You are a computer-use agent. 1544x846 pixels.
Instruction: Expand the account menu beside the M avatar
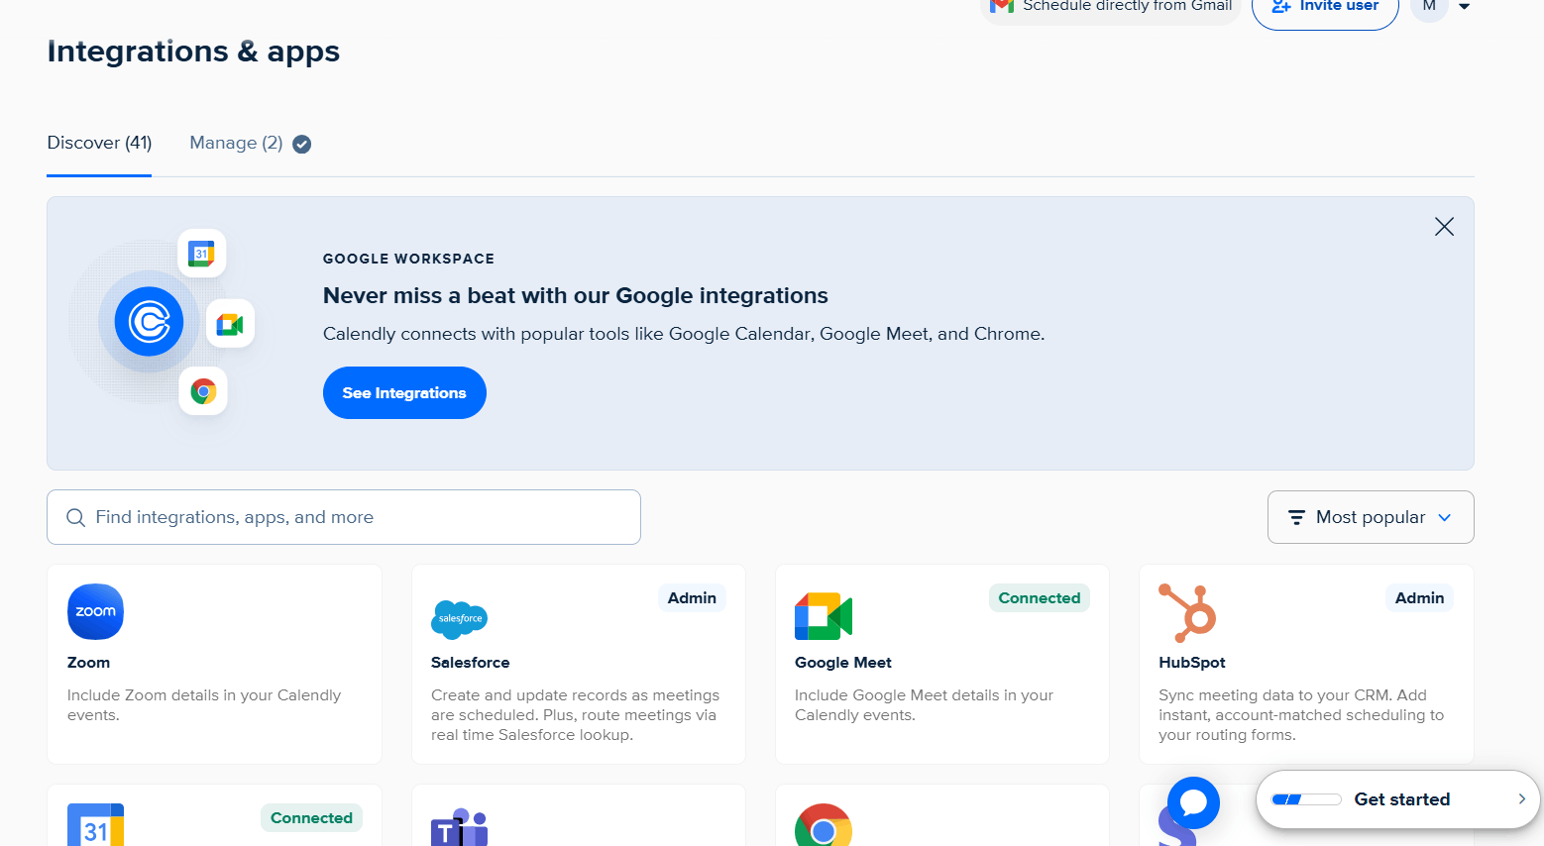tap(1465, 8)
